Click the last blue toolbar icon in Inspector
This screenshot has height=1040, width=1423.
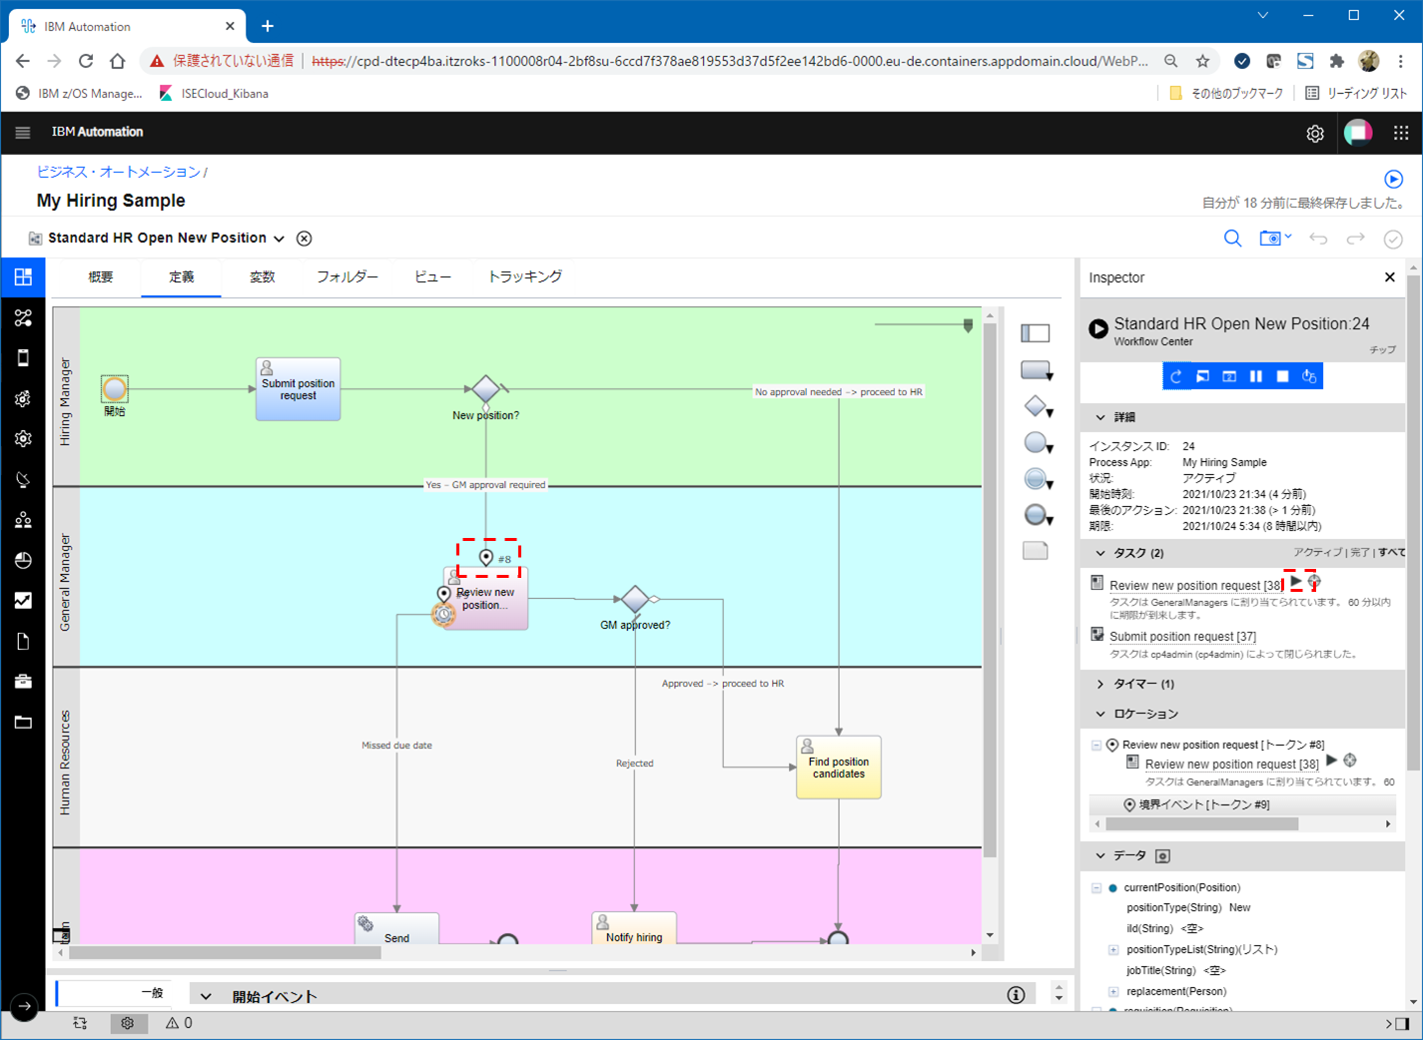tap(1309, 376)
